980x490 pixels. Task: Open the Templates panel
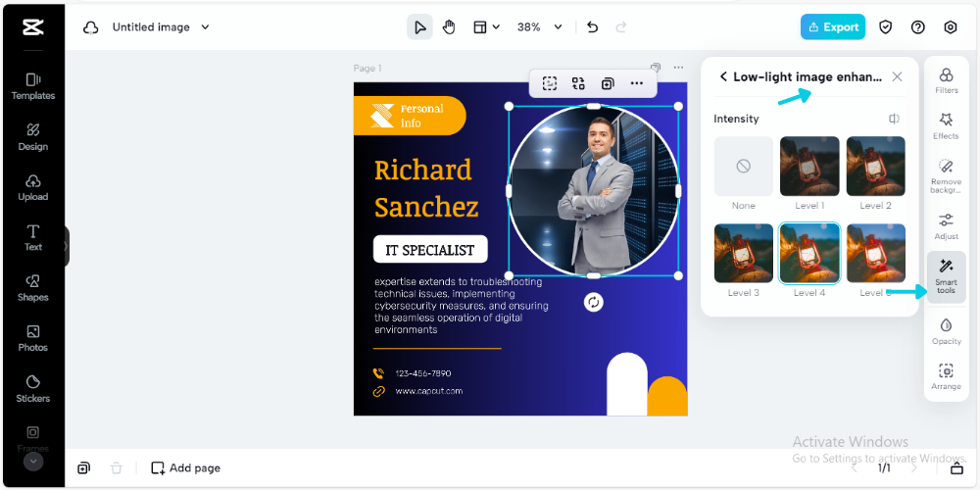click(x=32, y=87)
